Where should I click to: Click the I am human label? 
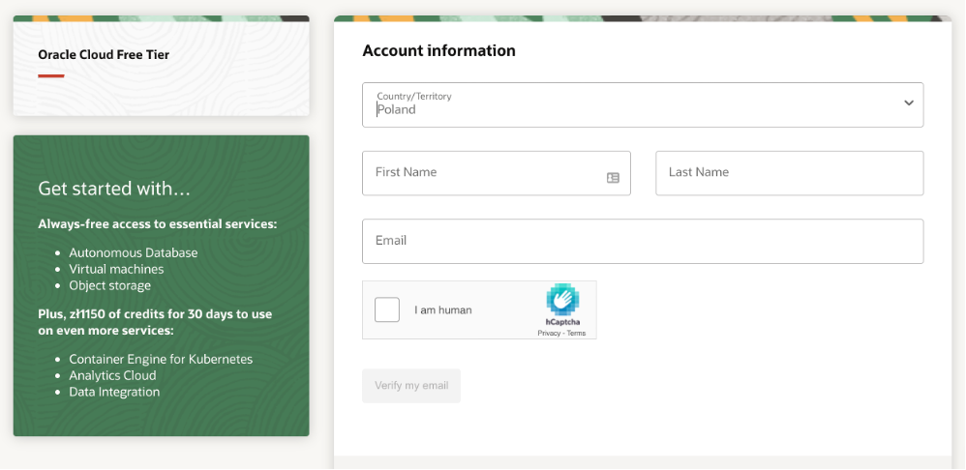[443, 310]
